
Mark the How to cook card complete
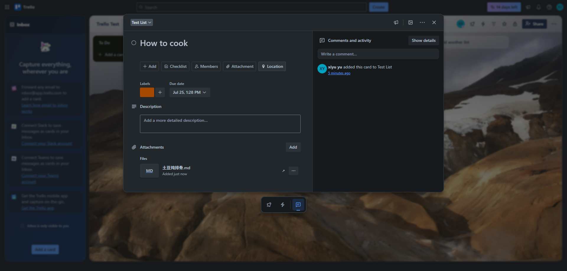point(134,43)
